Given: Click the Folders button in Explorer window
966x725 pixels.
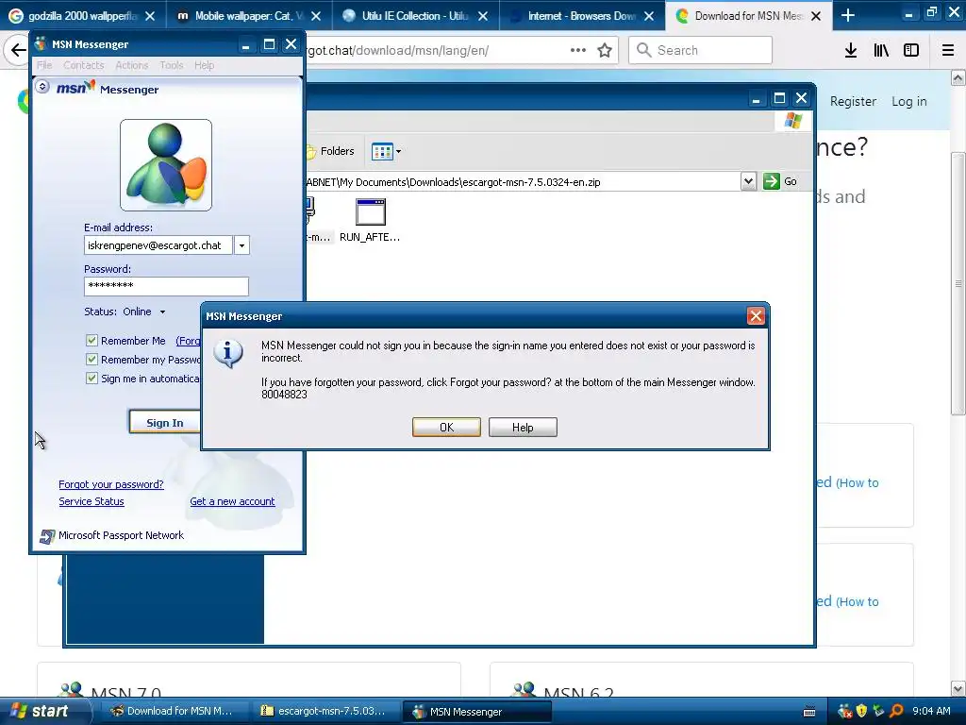Looking at the screenshot, I should coord(331,151).
